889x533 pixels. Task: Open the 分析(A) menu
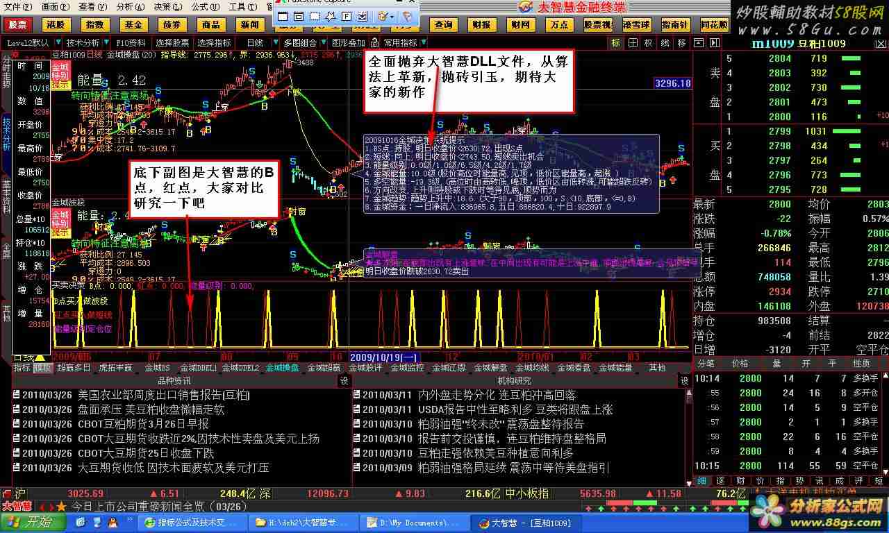[x=130, y=6]
